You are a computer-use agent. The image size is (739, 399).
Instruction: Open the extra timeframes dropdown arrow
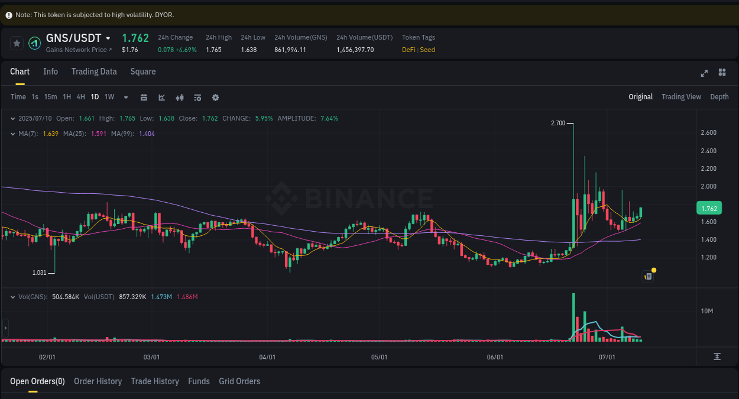pyautogui.click(x=125, y=97)
